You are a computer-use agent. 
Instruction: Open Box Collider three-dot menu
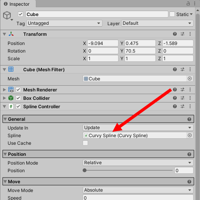[190, 98]
